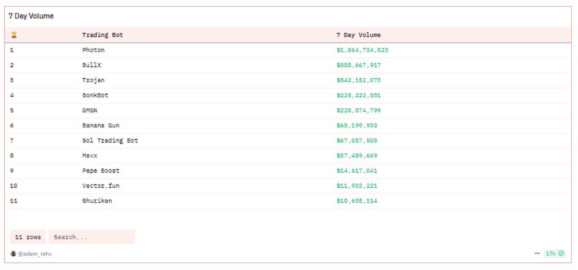
Task: Select the Pepe Boost name cell
Action: tap(101, 170)
